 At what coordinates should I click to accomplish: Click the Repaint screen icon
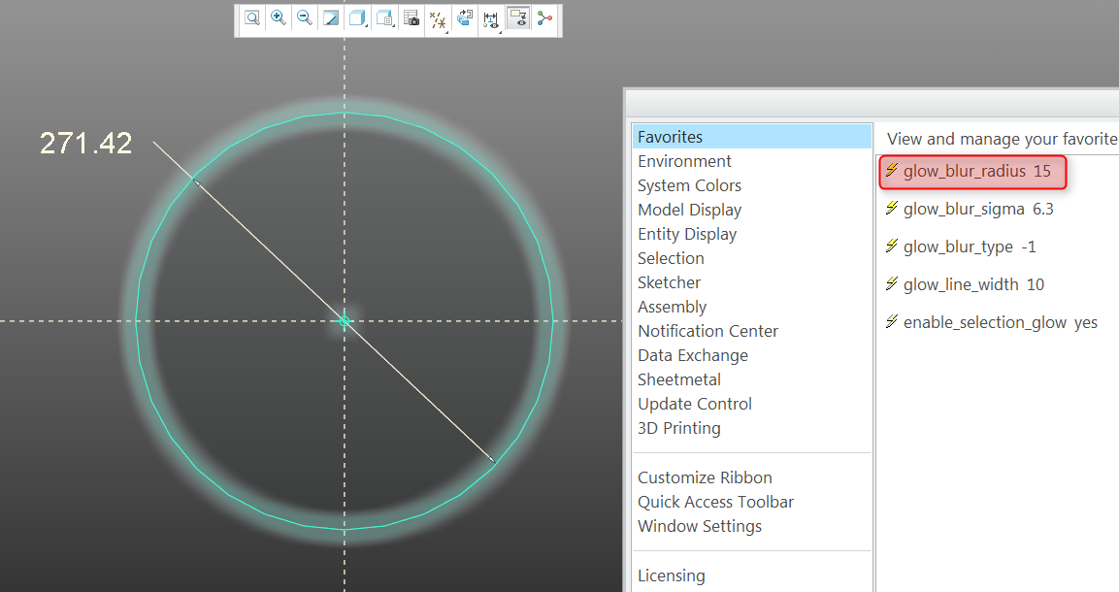[x=331, y=17]
